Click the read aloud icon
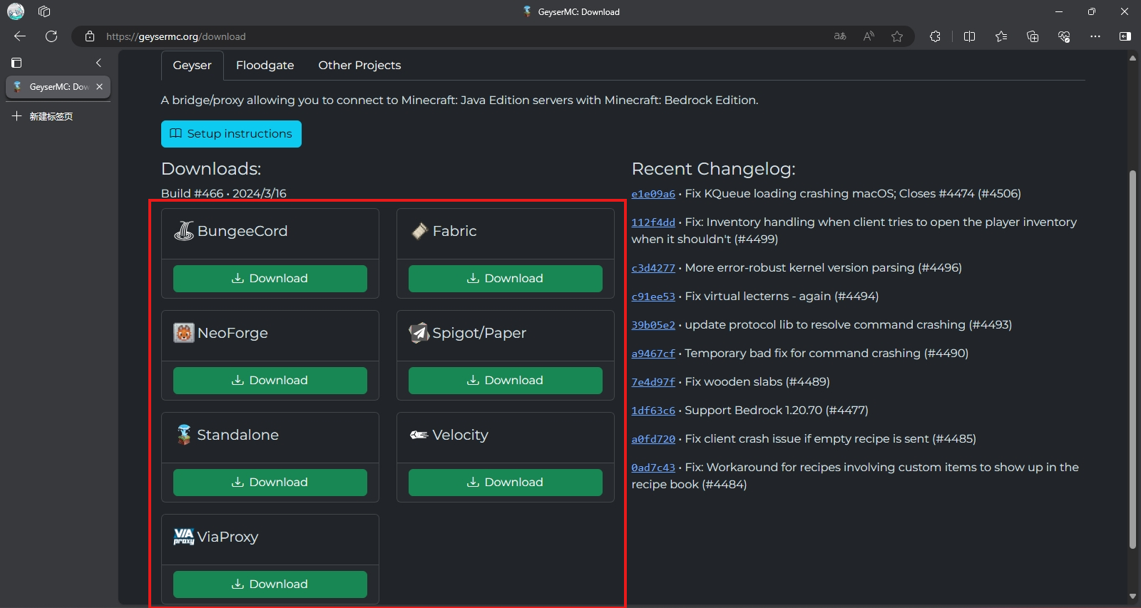 tap(869, 36)
